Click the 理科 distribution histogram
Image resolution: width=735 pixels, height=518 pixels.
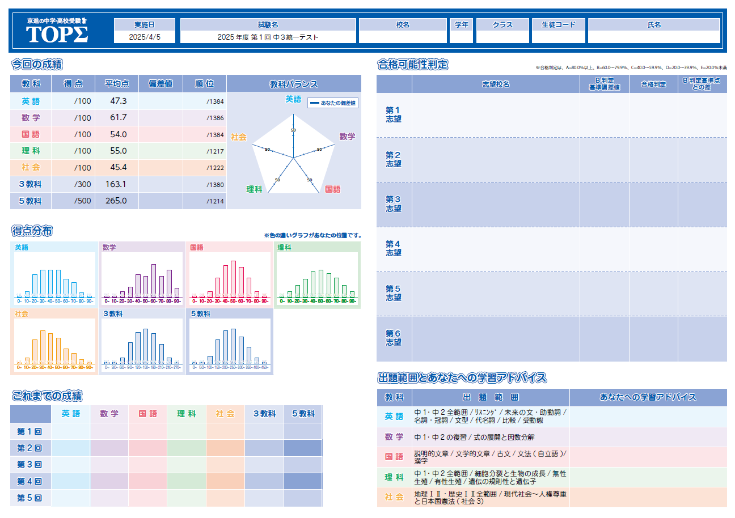coord(316,275)
